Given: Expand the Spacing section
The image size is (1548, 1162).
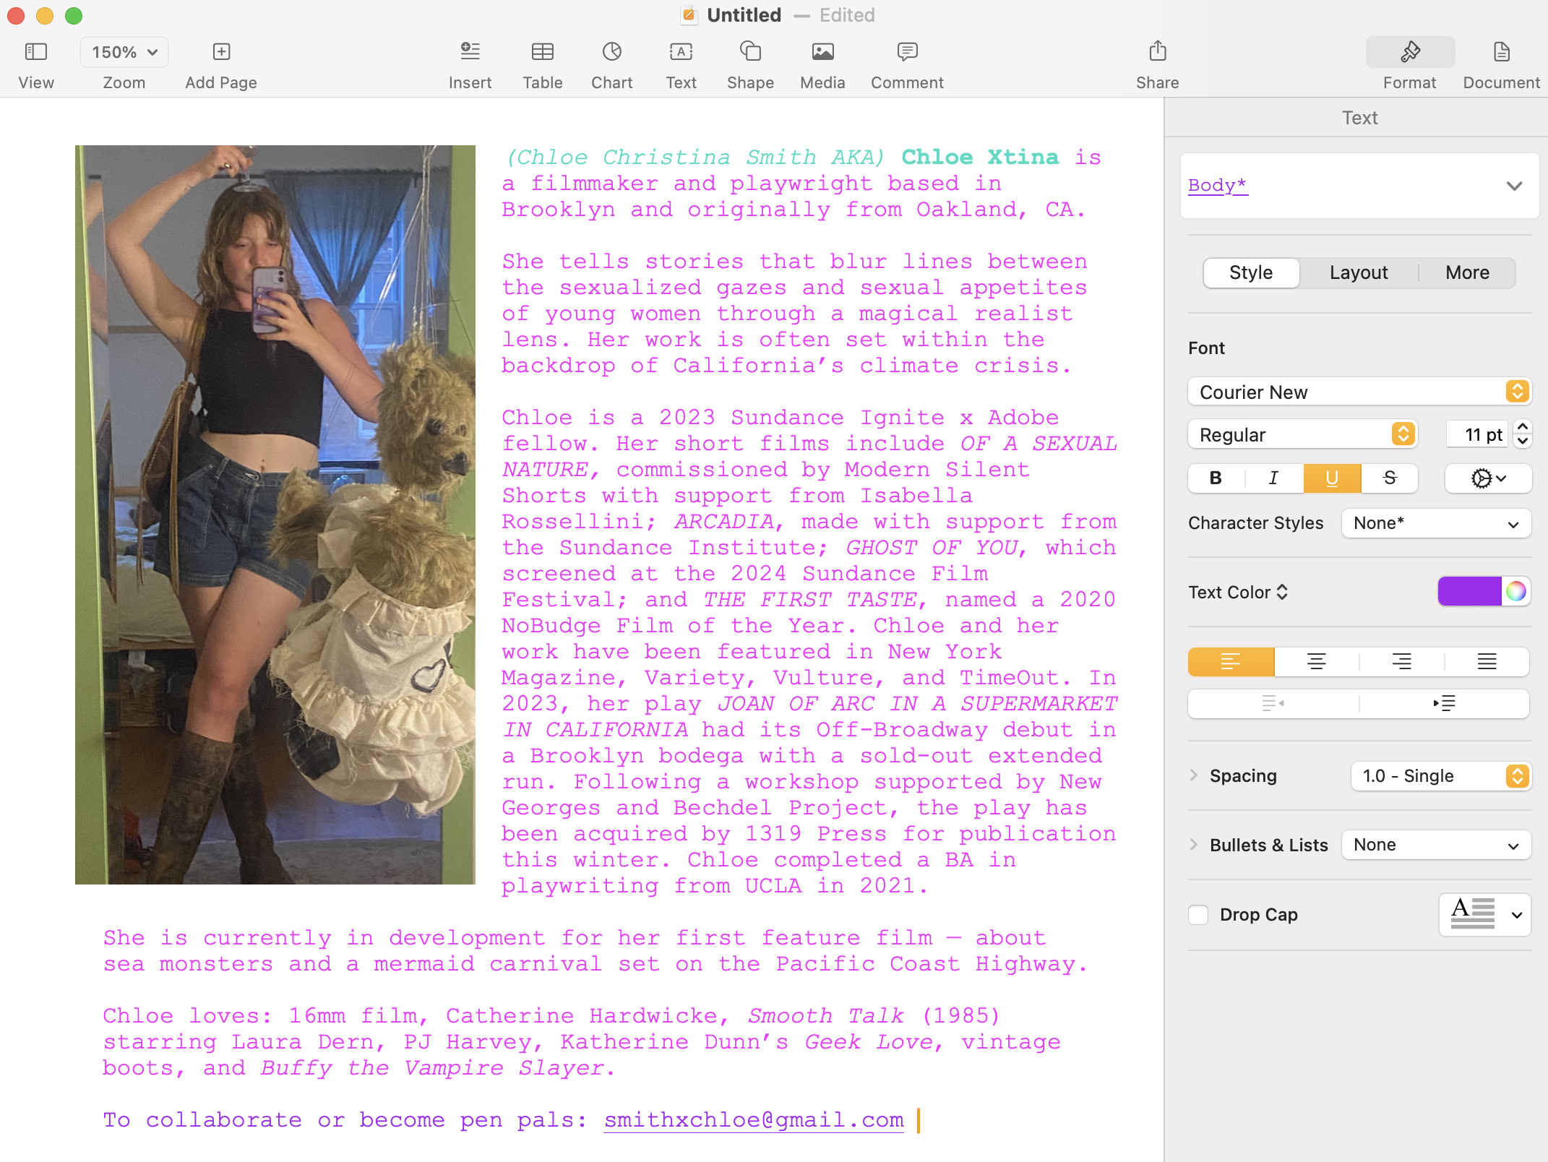Looking at the screenshot, I should [1194, 775].
